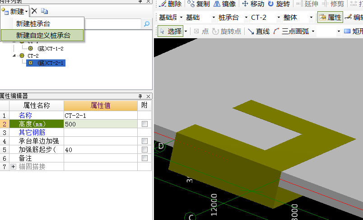Choose 新建自定义桩承台 menu entry
363x220 pixels.
42,35
